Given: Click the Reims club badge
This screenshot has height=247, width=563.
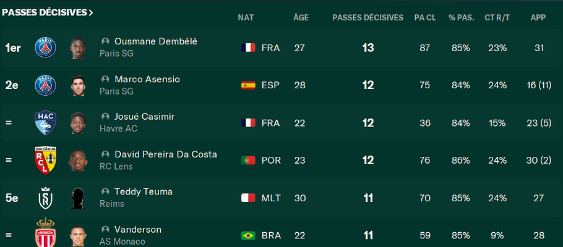Looking at the screenshot, I should [x=46, y=198].
